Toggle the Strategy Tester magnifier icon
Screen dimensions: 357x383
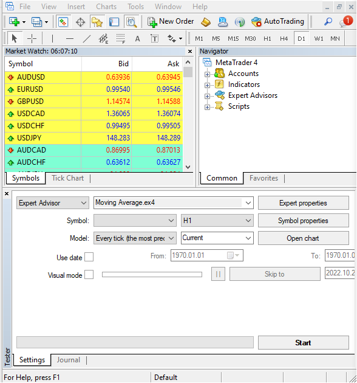coord(131,22)
